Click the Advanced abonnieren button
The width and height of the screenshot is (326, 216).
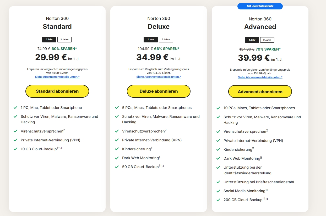tap(260, 92)
